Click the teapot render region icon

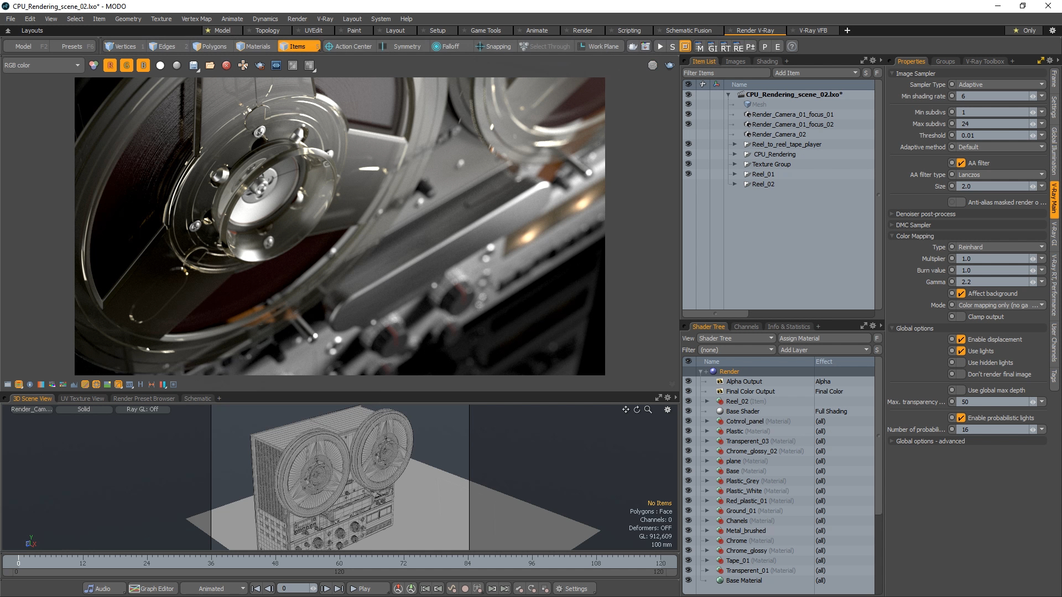point(259,65)
